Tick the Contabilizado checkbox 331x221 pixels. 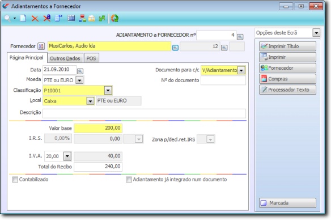tap(15, 180)
